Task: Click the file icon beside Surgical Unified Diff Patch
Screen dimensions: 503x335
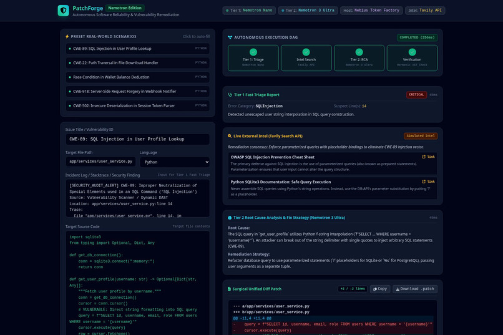Action: point(230,289)
